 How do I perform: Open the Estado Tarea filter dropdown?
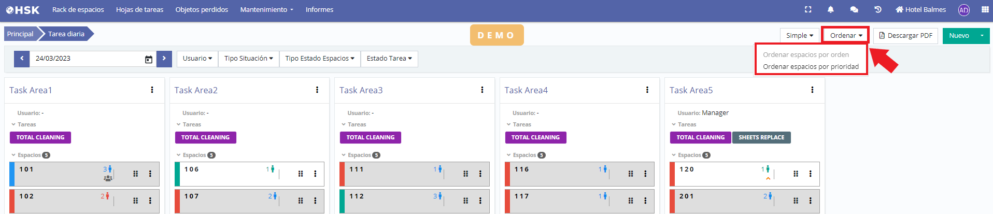coord(389,59)
